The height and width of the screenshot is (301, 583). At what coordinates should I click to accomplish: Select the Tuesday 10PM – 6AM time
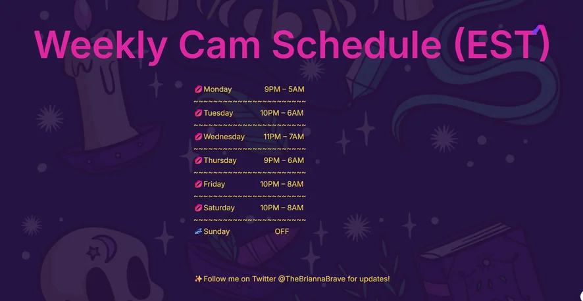coord(282,113)
